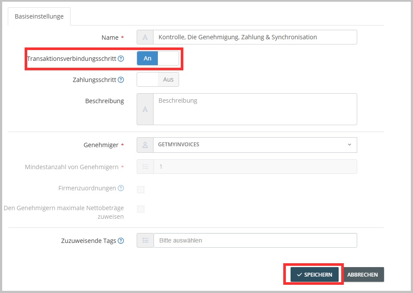Show help tooltip for Zuzuweisende Tags
Viewport: 413px width, 293px height.
(x=121, y=241)
